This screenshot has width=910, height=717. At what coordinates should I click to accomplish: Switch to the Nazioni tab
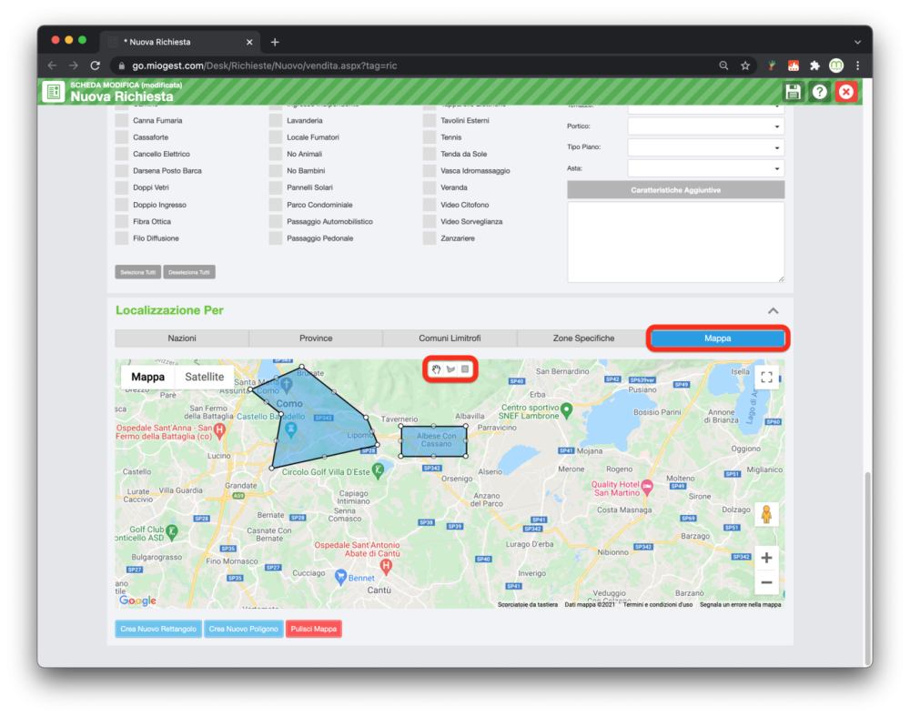(182, 338)
